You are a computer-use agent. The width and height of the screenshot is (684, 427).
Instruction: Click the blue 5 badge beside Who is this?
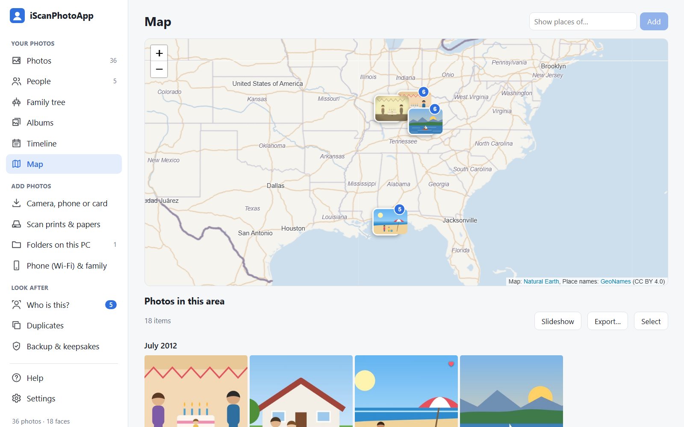click(111, 305)
